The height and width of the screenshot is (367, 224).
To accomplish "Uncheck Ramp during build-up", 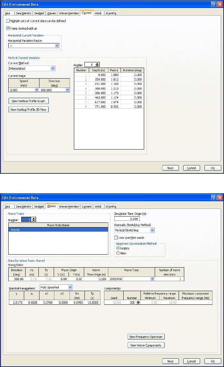I will coord(8,28).
